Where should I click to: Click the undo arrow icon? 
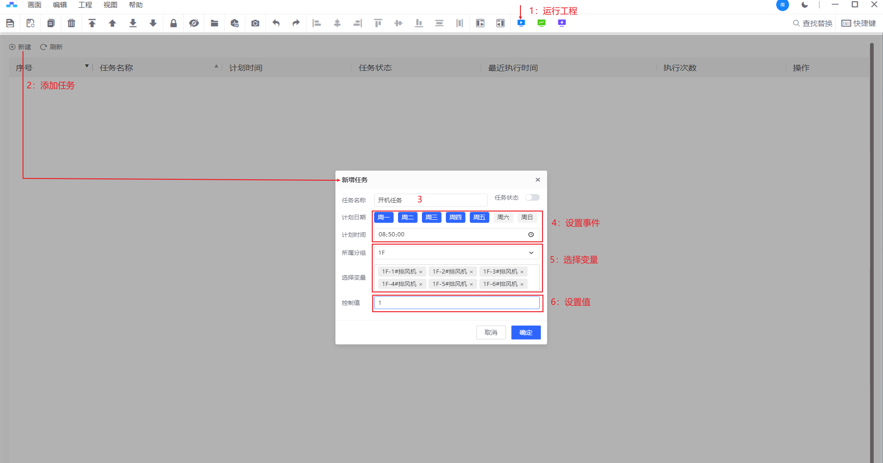coord(276,23)
